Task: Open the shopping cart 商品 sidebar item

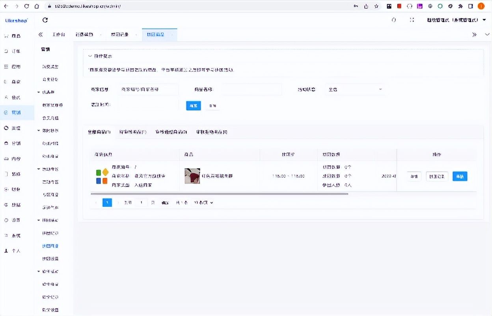Action: pyautogui.click(x=13, y=36)
